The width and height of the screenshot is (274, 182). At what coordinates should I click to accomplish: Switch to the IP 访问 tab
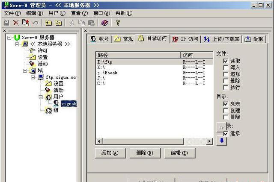point(185,39)
